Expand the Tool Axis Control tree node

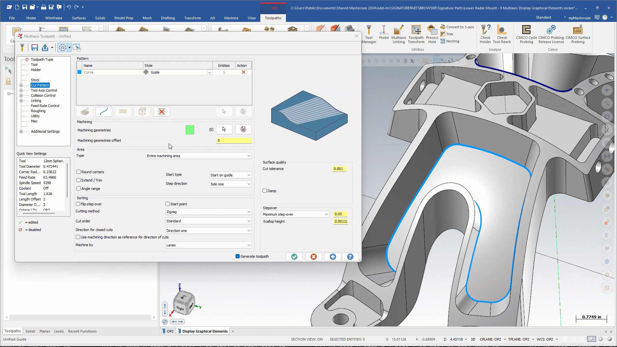pos(21,90)
